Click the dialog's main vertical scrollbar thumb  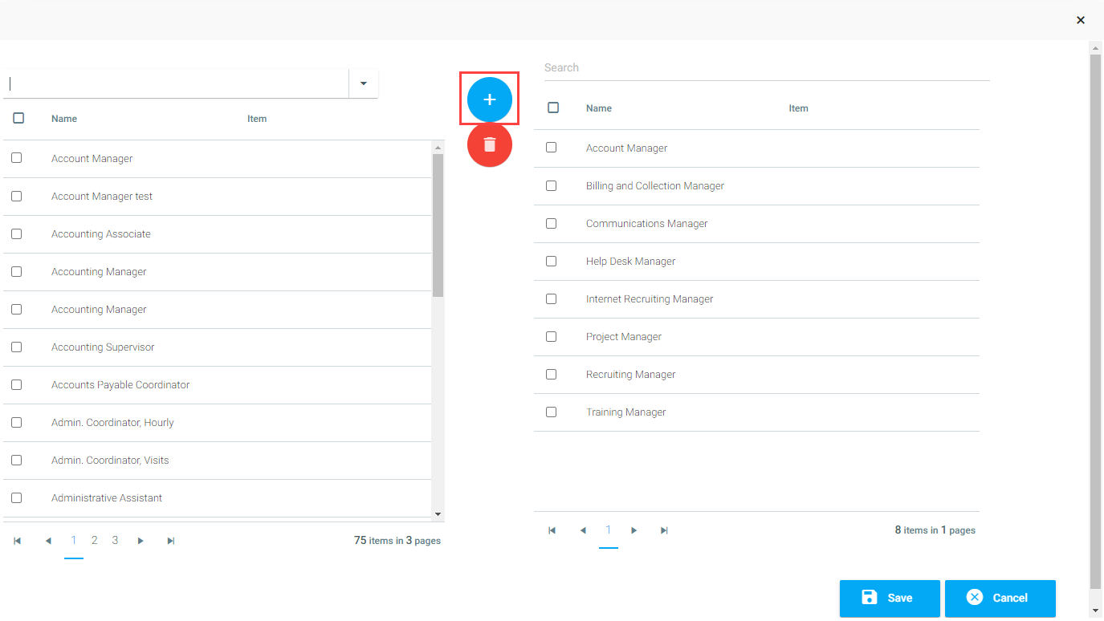click(x=1095, y=321)
